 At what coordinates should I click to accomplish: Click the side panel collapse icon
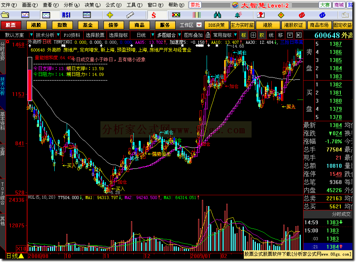tap(299, 35)
